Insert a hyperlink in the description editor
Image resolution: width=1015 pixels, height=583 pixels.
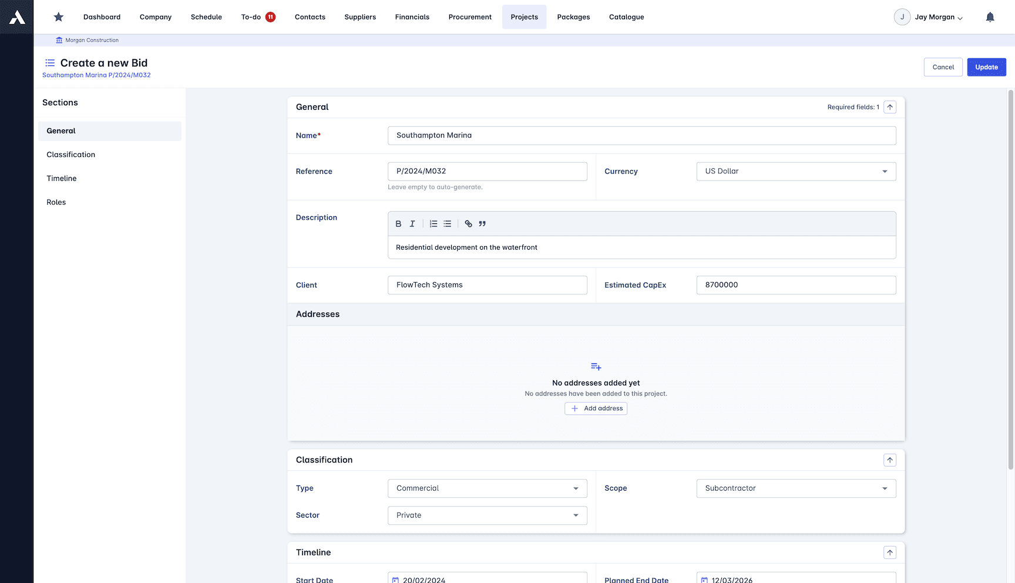(468, 223)
